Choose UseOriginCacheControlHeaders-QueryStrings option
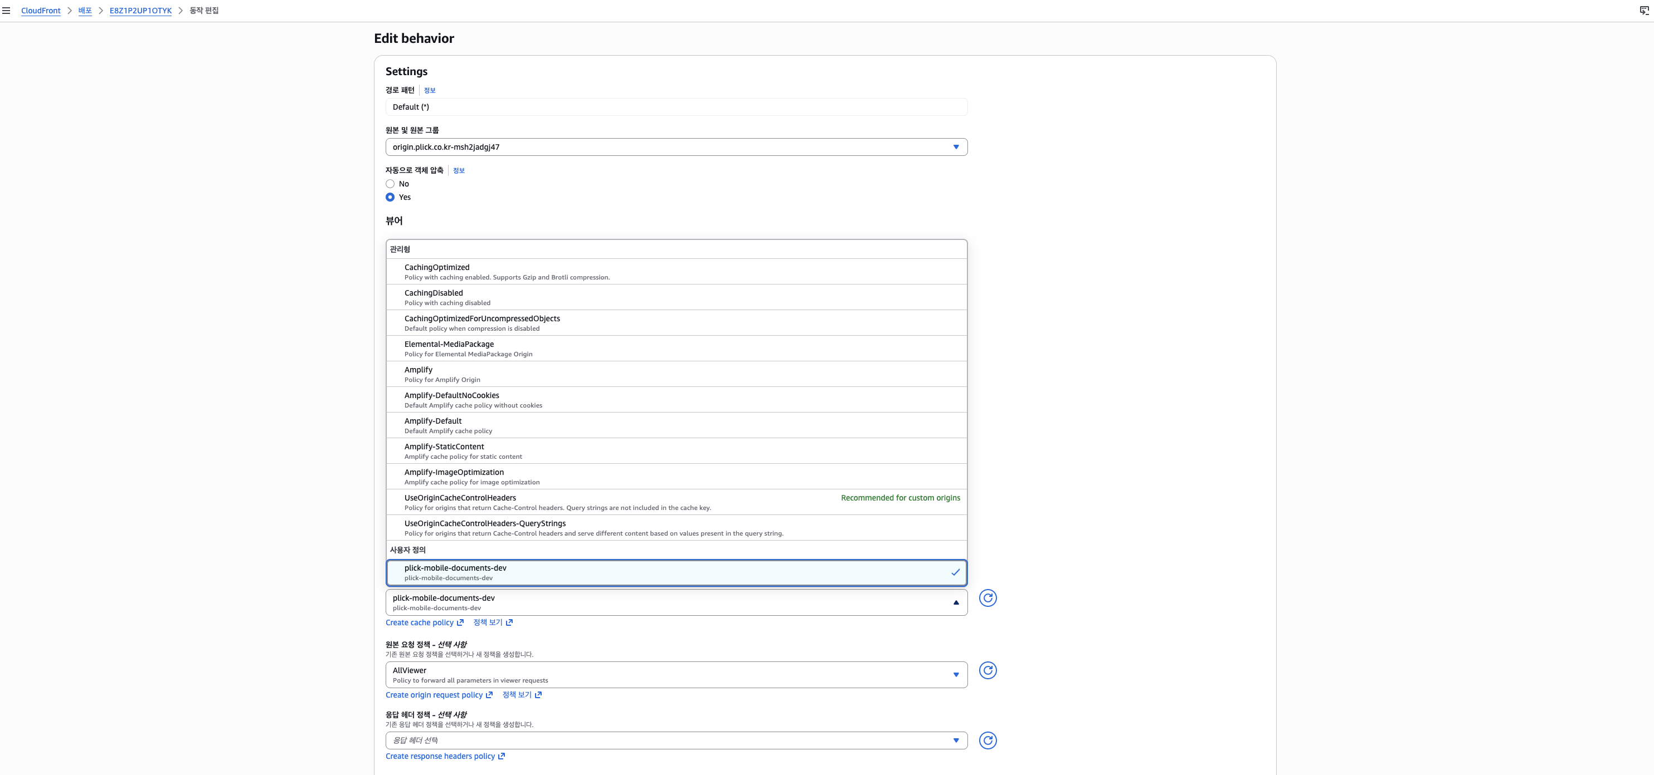1654x775 pixels. coord(676,528)
